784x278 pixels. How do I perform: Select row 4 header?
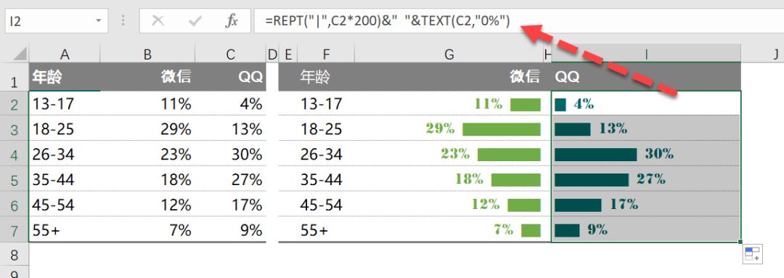click(14, 153)
